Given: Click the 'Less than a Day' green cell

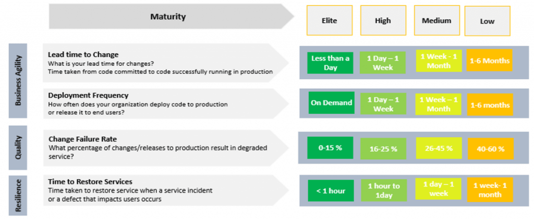Looking at the screenshot, I should point(330,62).
